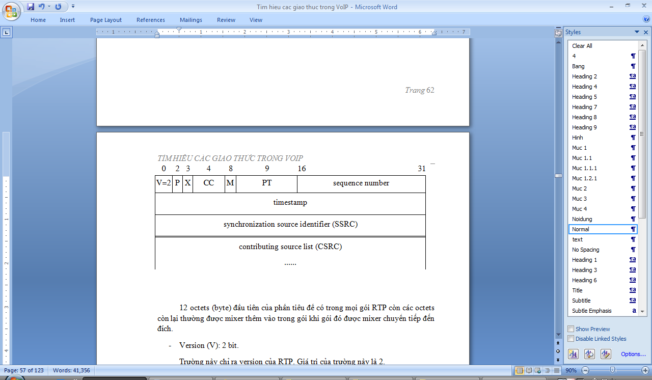The width and height of the screenshot is (652, 380).
Task: Click the Options... link in Styles pane
Action: click(633, 354)
